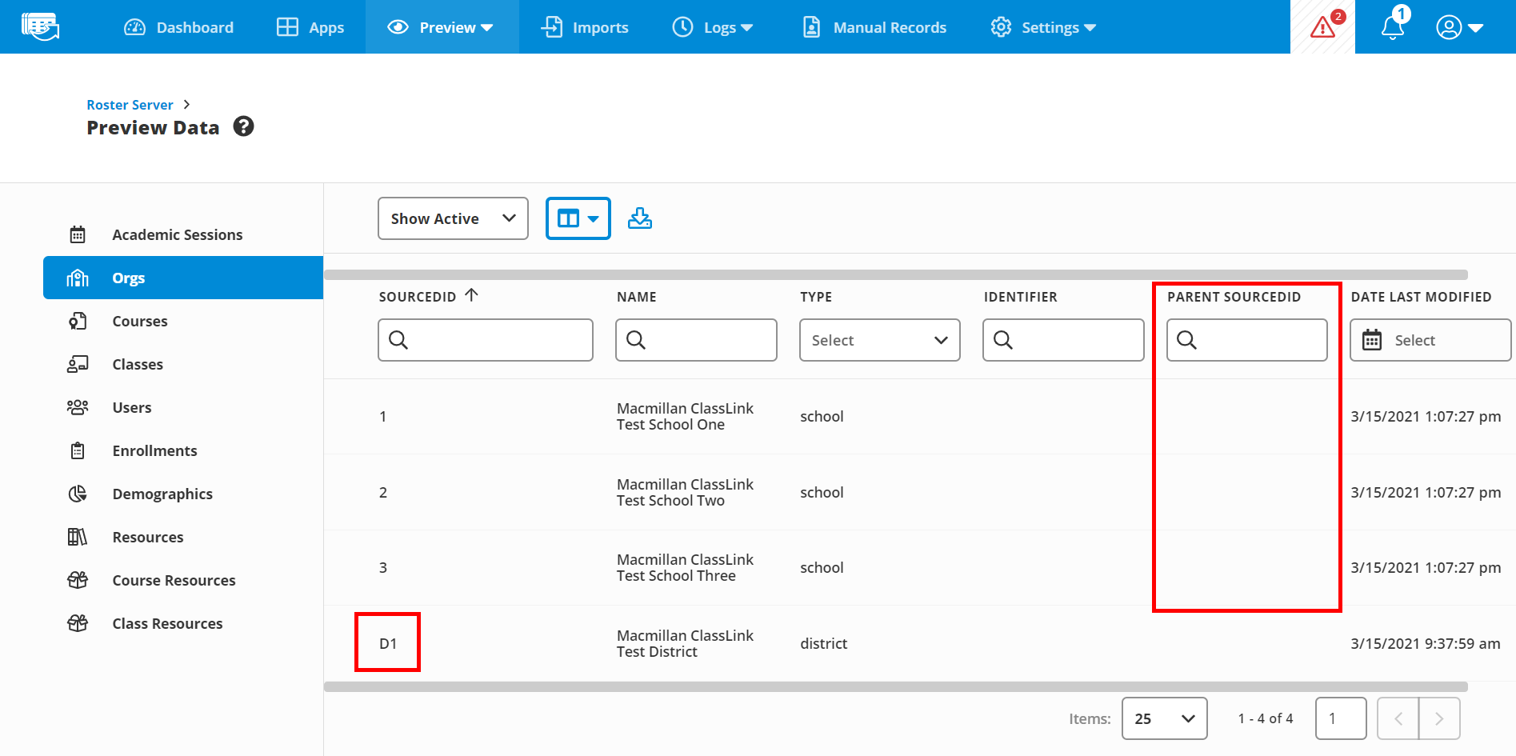Open the Enrollments section
1516x756 pixels.
tap(154, 450)
